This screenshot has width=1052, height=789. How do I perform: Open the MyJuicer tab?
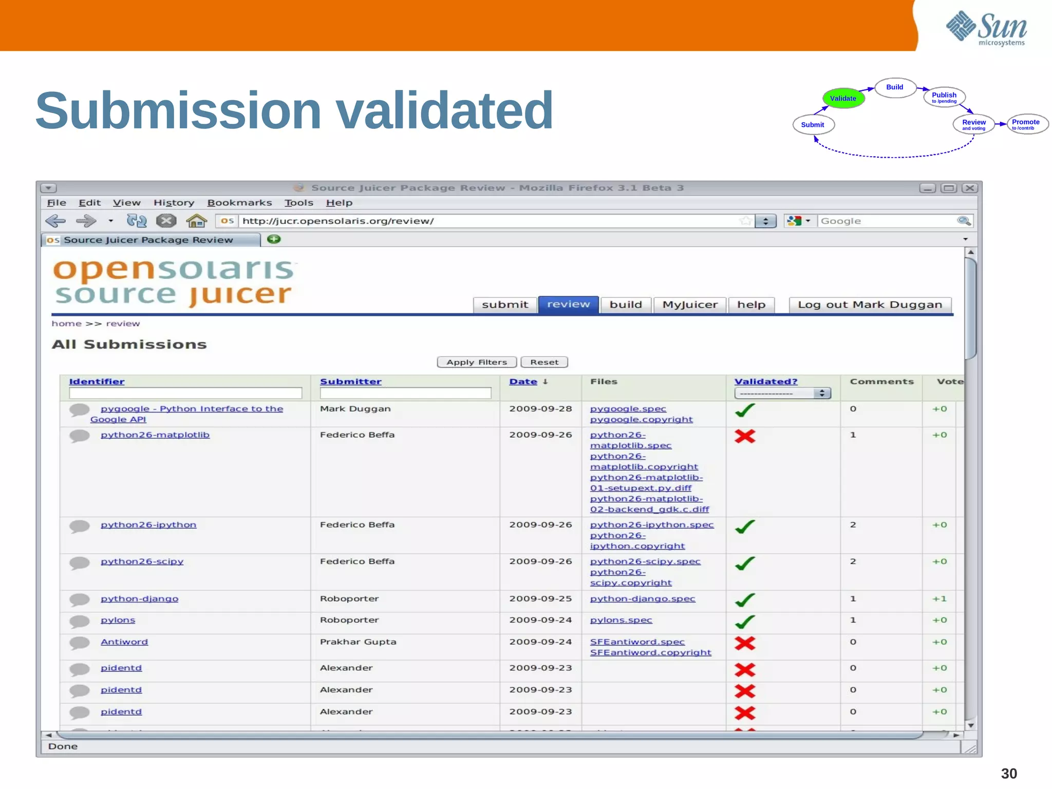(x=690, y=305)
